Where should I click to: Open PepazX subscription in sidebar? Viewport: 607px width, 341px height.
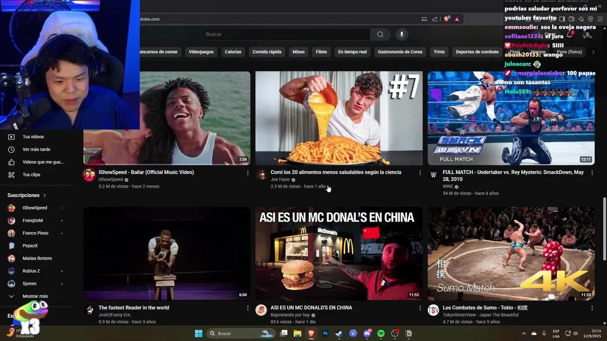[35, 246]
